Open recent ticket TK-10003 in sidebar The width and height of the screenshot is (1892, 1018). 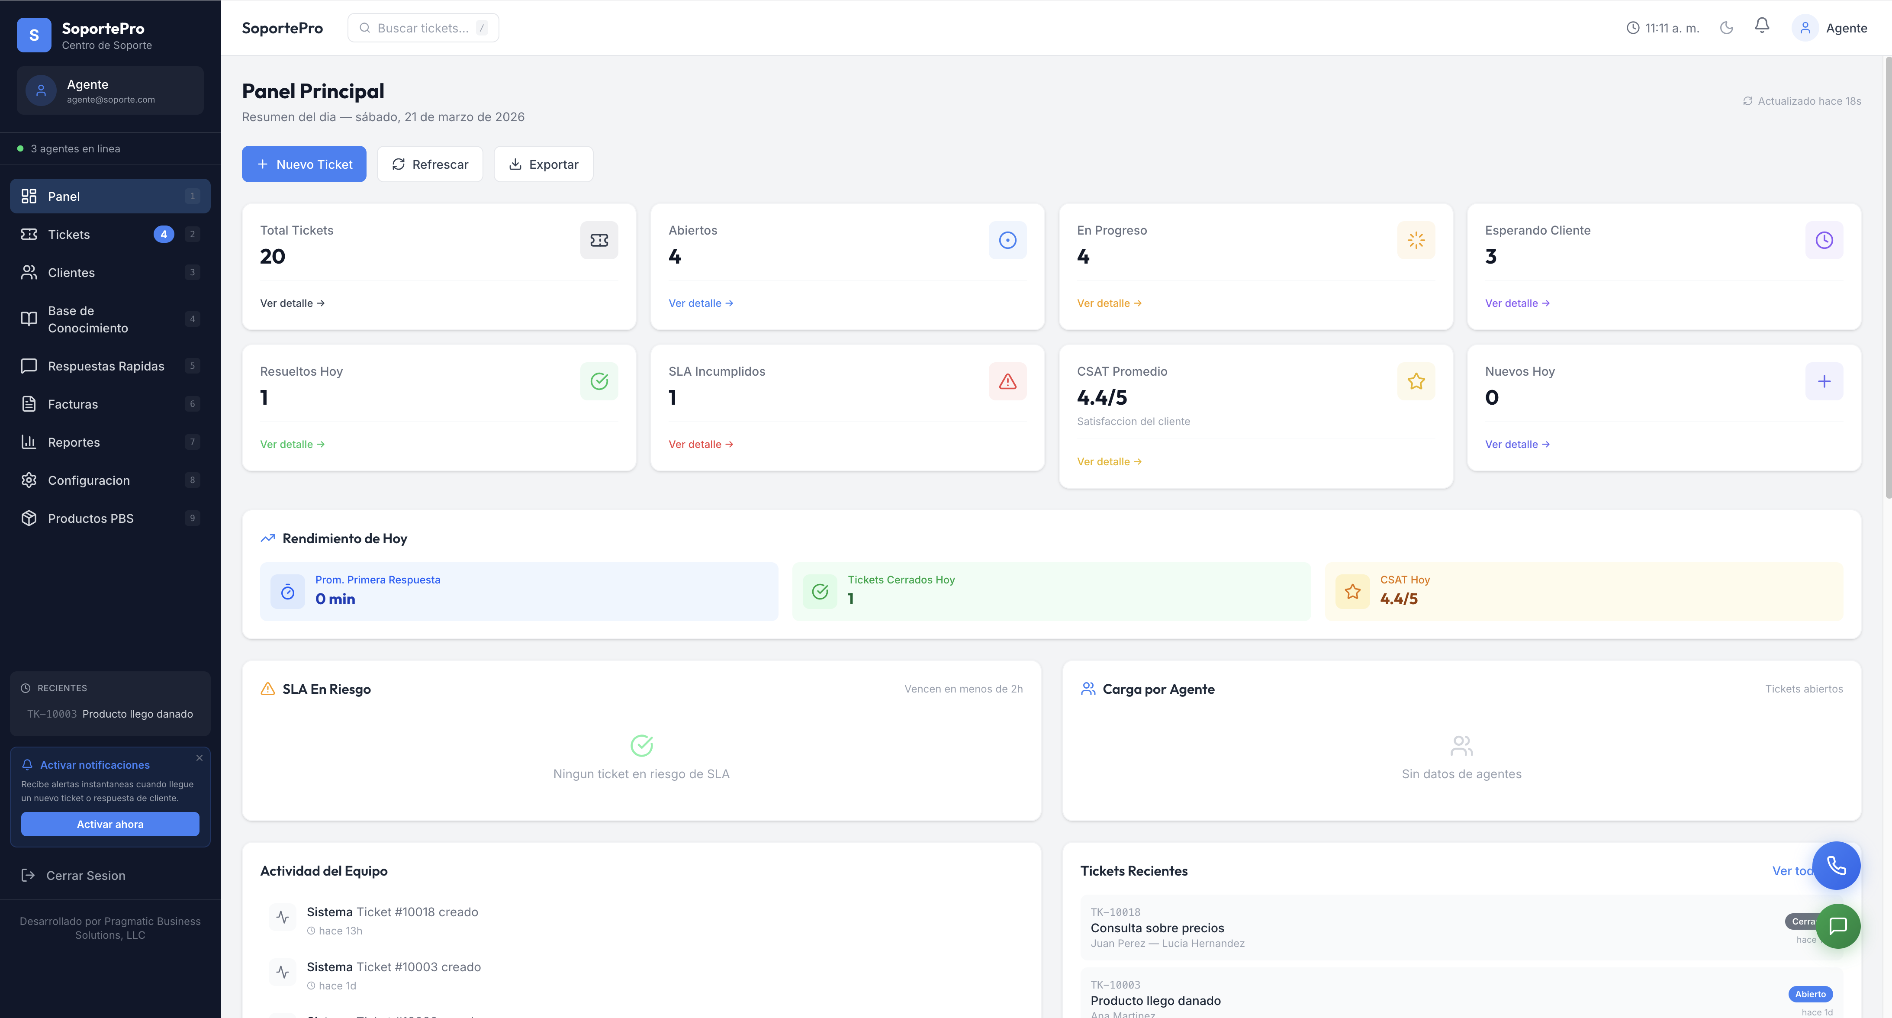[110, 714]
